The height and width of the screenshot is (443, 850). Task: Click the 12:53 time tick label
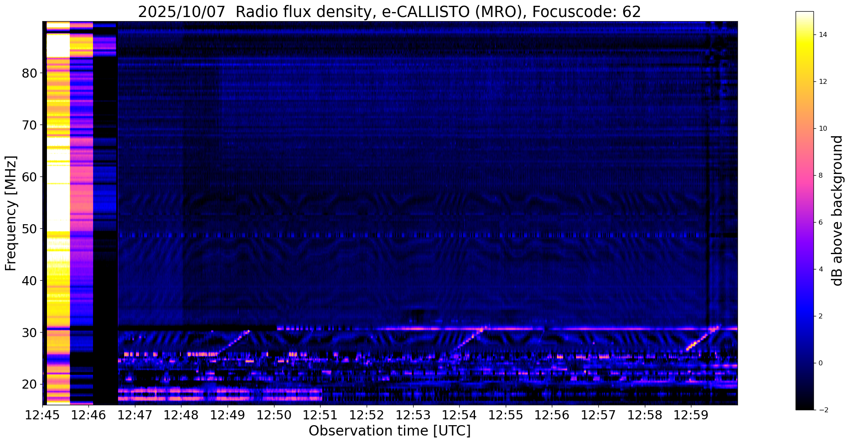click(x=413, y=414)
